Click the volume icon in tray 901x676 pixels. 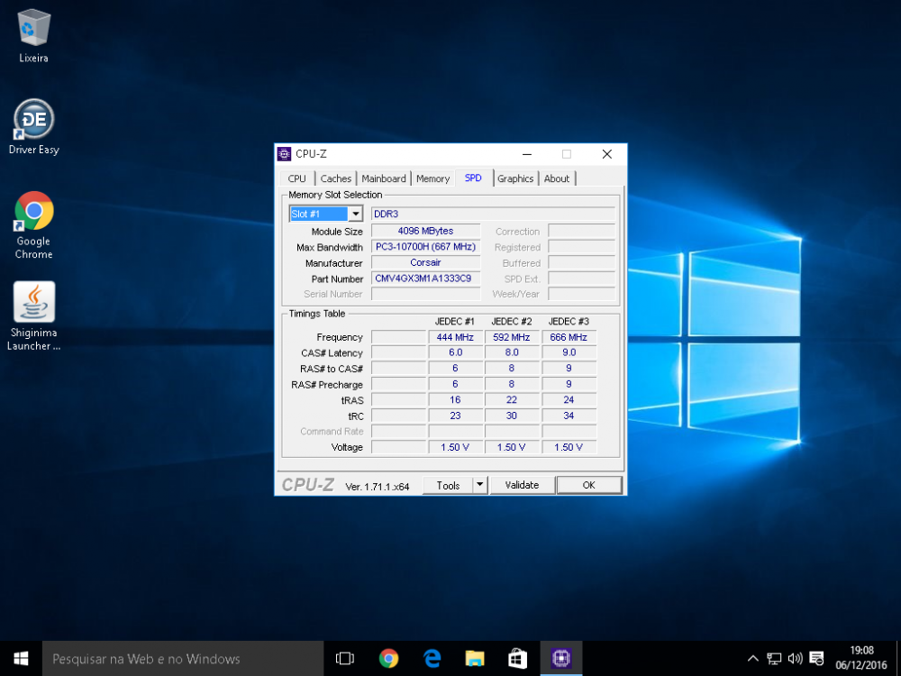[795, 658]
